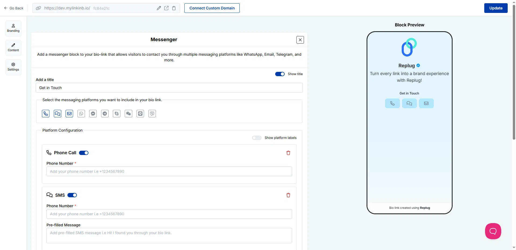
Task: Click the Add a title input field
Action: [169, 88]
